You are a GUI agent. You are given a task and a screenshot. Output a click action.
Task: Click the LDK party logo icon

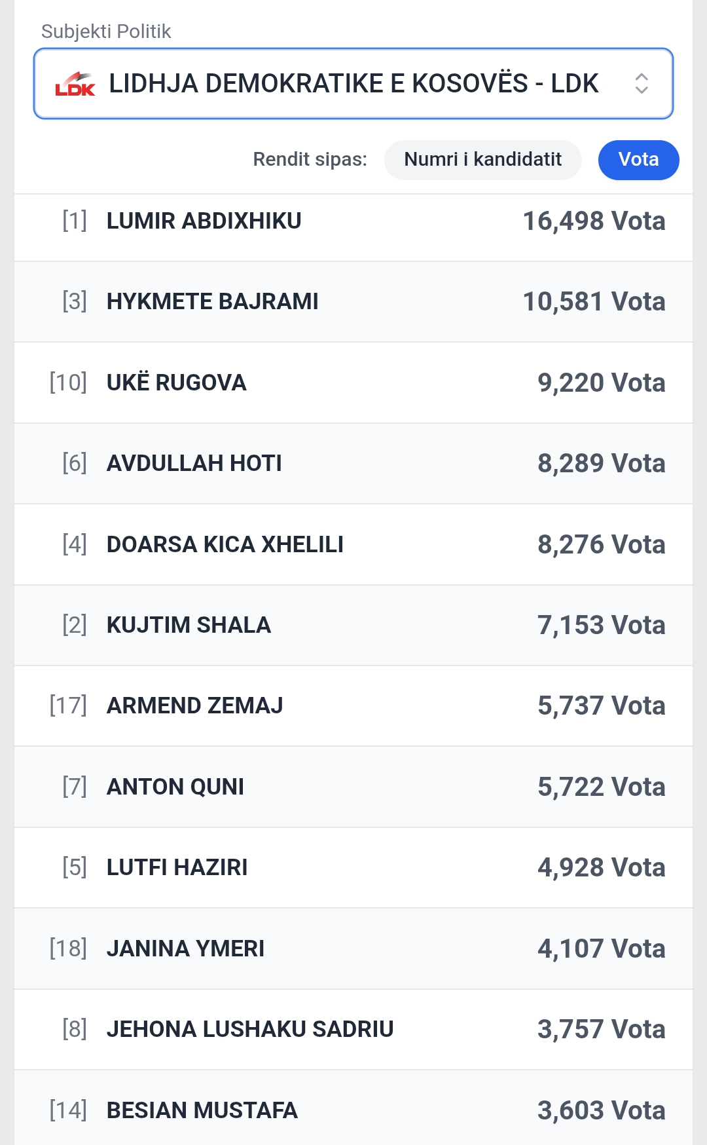point(75,84)
